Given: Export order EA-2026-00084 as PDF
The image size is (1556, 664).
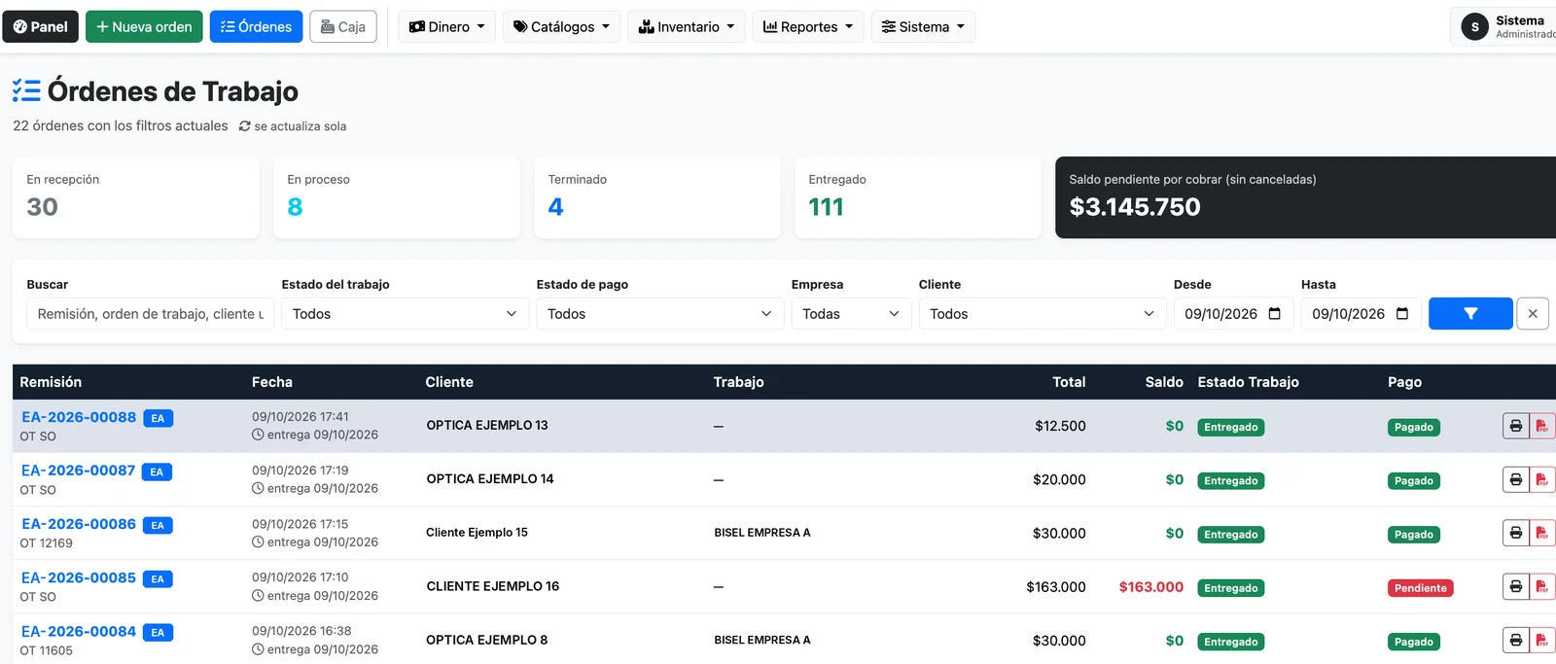Looking at the screenshot, I should 1542,640.
